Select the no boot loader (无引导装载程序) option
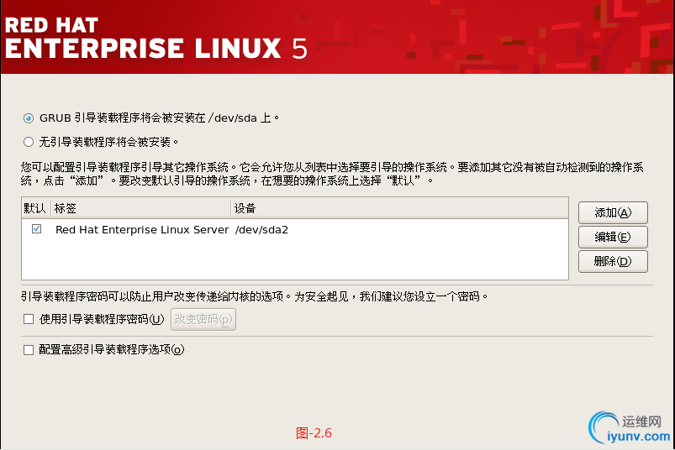Screen dimensions: 675x450 click(29, 142)
